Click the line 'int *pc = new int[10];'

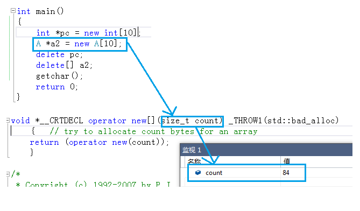[x=88, y=33]
